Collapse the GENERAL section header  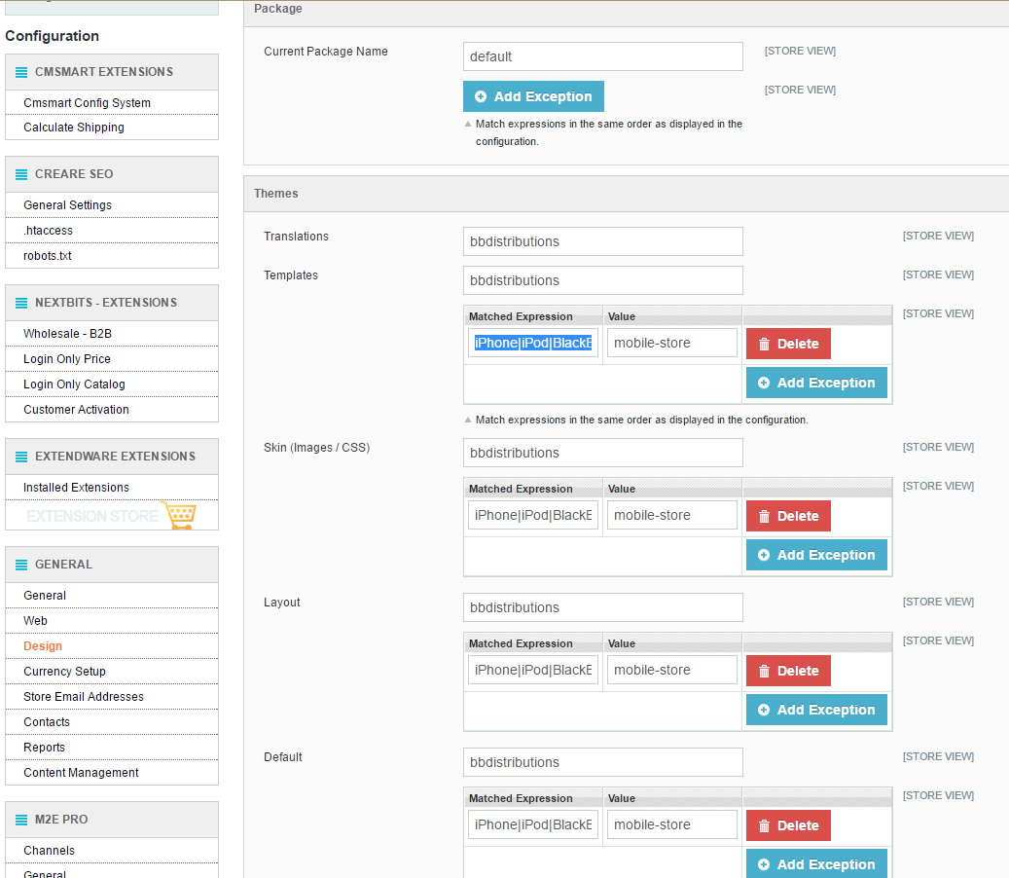pyautogui.click(x=112, y=565)
